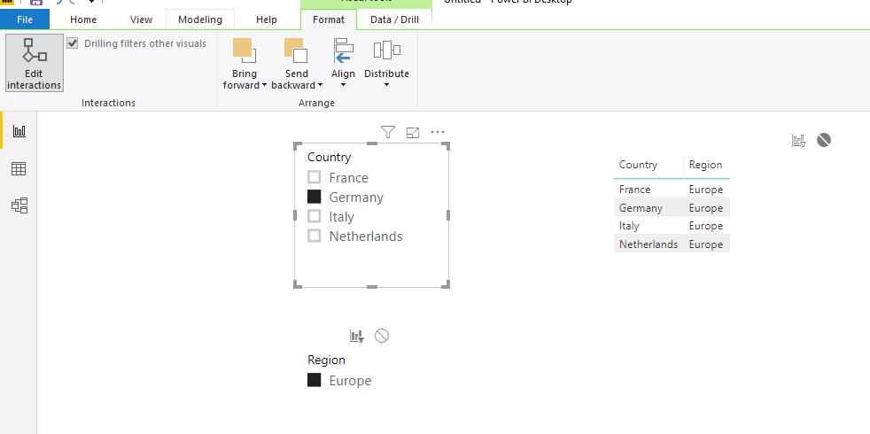
Task: Switch to the Home ribbon tab
Action: [83, 19]
